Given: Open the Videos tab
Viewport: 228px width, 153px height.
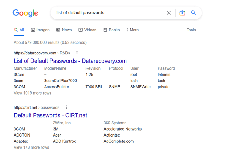Looking at the screenshot, I should pyautogui.click(x=88, y=30).
